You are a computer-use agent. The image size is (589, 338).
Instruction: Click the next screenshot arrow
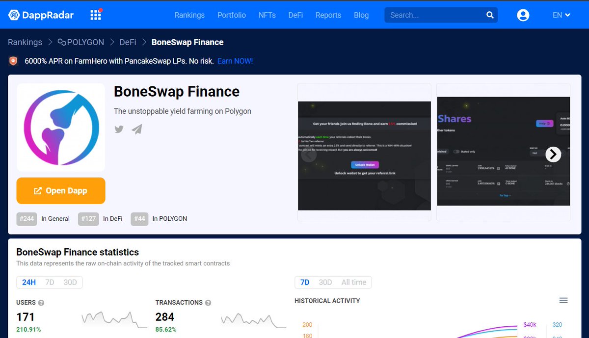553,154
